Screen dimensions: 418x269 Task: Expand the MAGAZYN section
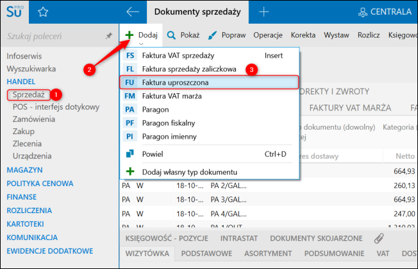(24, 170)
